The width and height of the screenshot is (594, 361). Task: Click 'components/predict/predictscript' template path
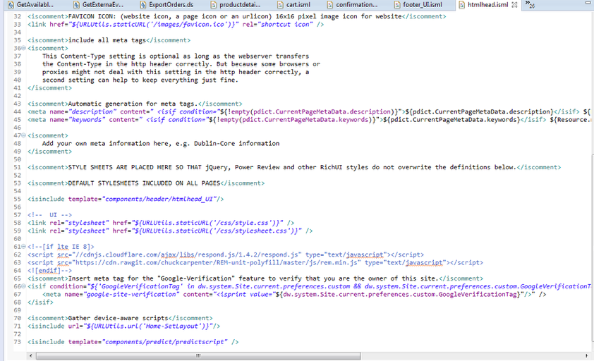[x=164, y=342]
